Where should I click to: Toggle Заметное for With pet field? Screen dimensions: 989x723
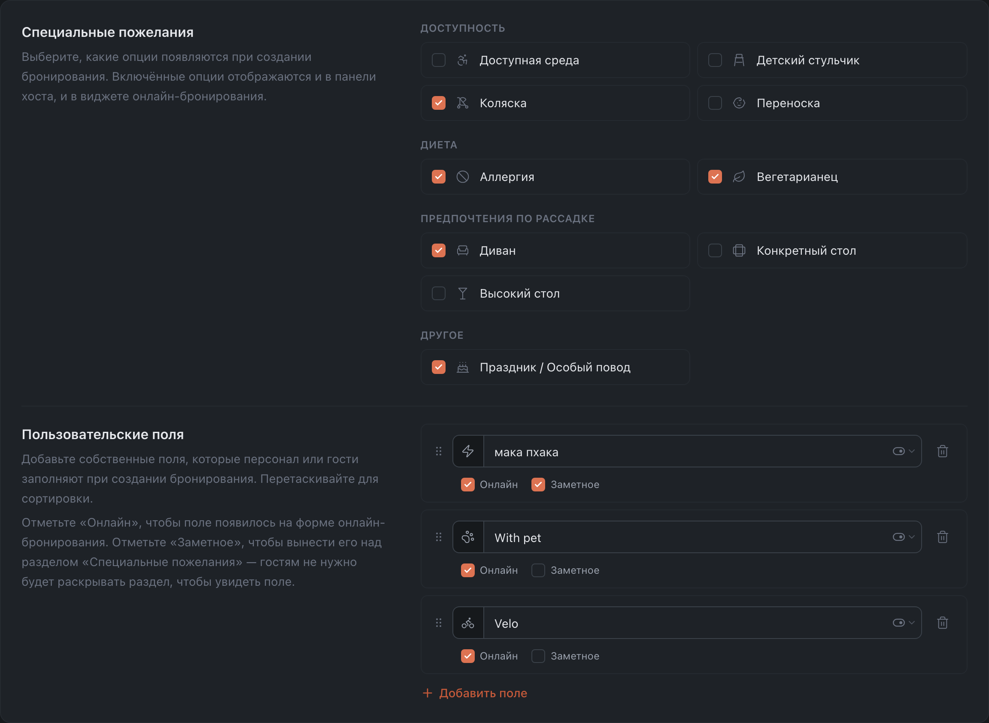[538, 570]
